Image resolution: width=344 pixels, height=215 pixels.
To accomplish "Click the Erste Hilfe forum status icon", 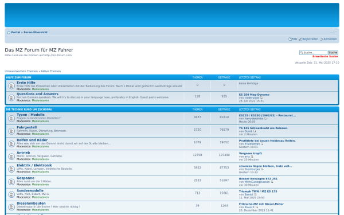I will click(x=11, y=86).
